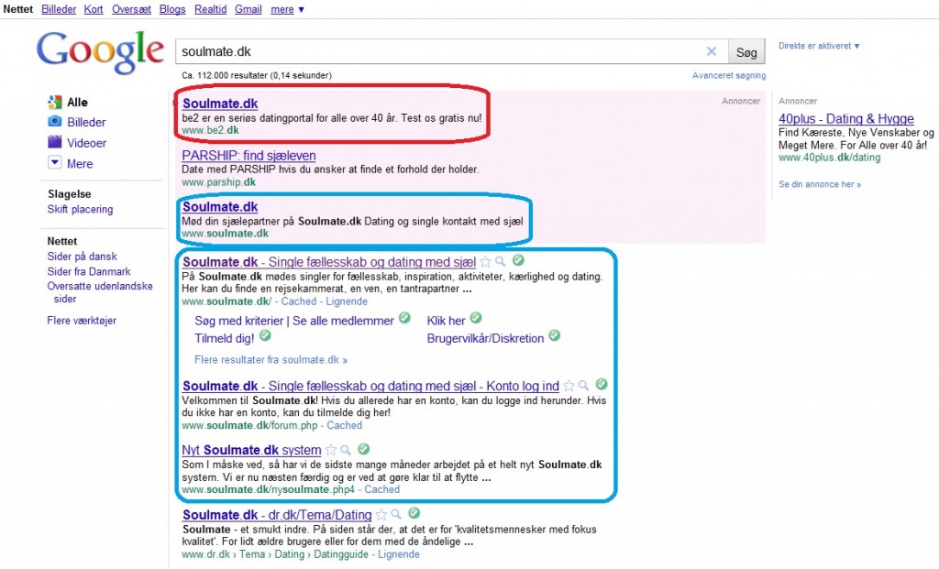Open Cached link for forum.php result

[345, 425]
